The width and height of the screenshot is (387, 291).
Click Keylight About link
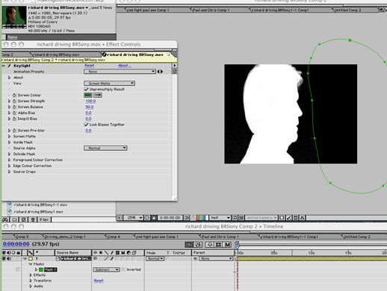[x=125, y=66]
